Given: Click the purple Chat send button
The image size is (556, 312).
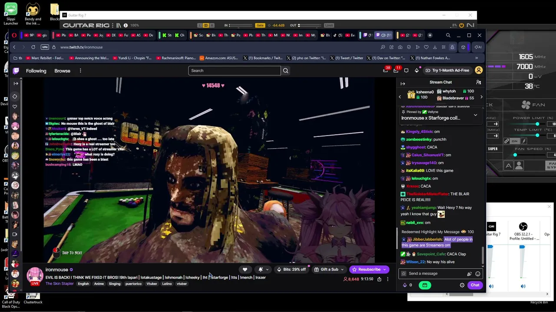Looking at the screenshot, I should [x=475, y=285].
